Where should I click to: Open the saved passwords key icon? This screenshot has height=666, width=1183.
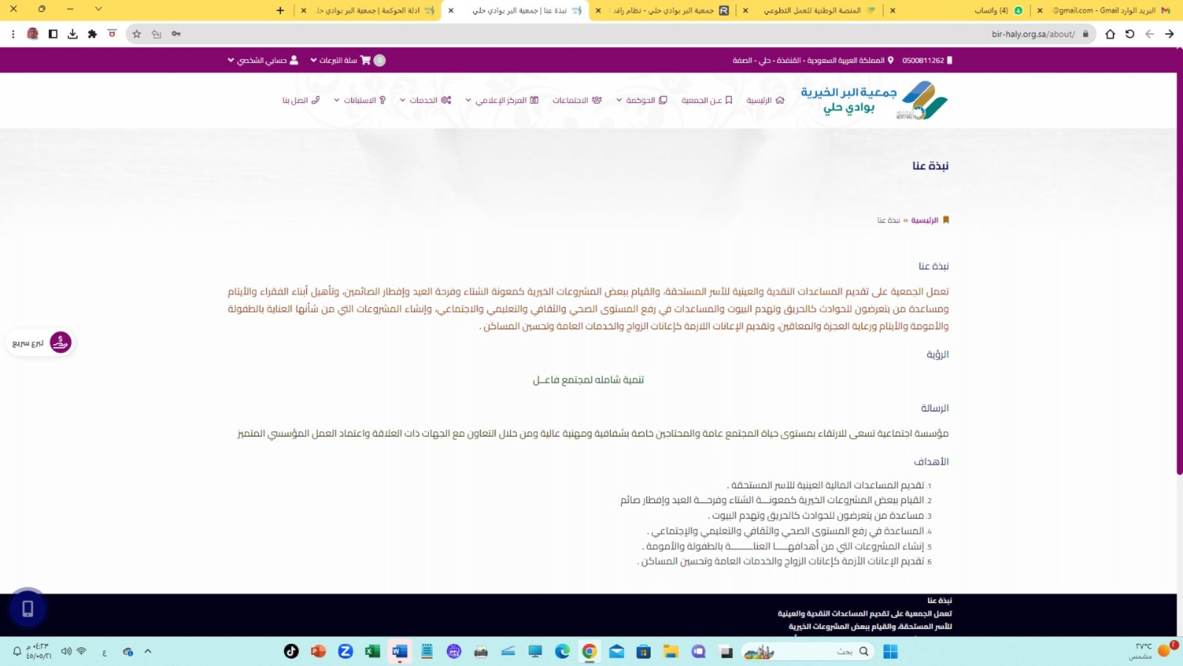coord(176,34)
